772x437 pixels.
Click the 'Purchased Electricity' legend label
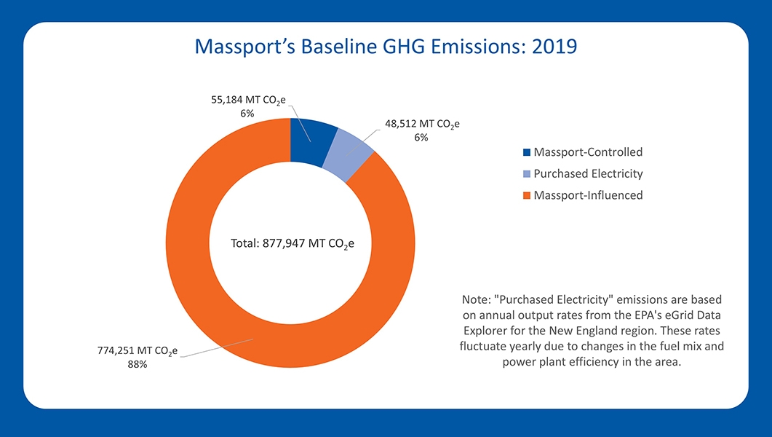coord(588,174)
